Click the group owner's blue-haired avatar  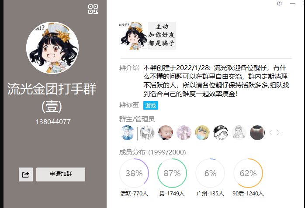coord(127,133)
